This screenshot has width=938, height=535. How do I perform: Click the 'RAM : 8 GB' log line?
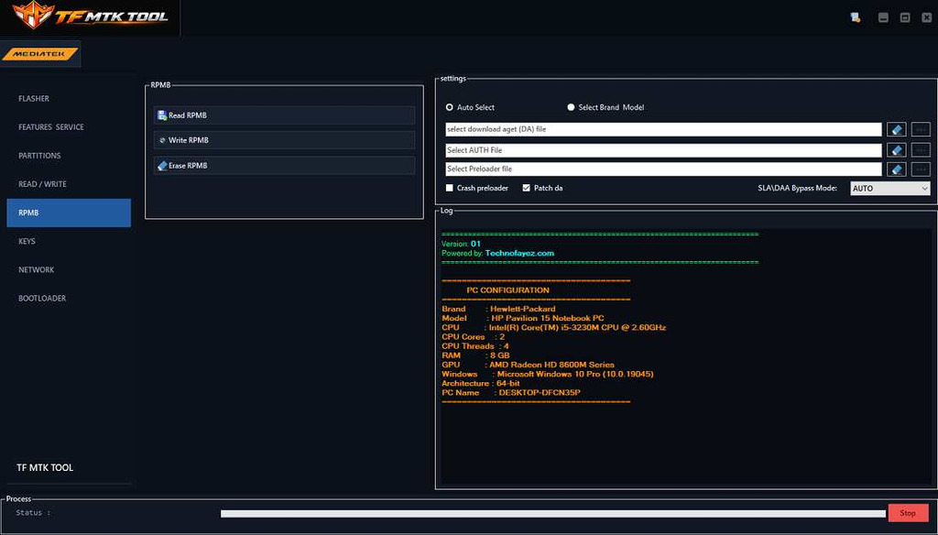click(x=475, y=355)
